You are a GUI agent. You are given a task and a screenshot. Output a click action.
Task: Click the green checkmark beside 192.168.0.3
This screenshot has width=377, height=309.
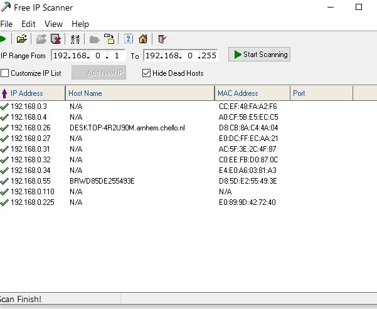[4, 107]
